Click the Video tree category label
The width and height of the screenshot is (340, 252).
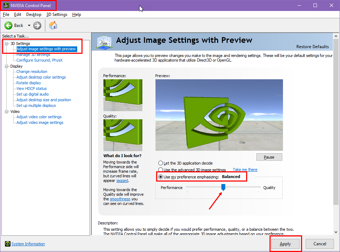pyautogui.click(x=15, y=111)
